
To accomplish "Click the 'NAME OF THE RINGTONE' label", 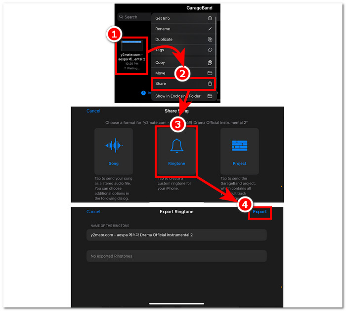I will 110,226.
